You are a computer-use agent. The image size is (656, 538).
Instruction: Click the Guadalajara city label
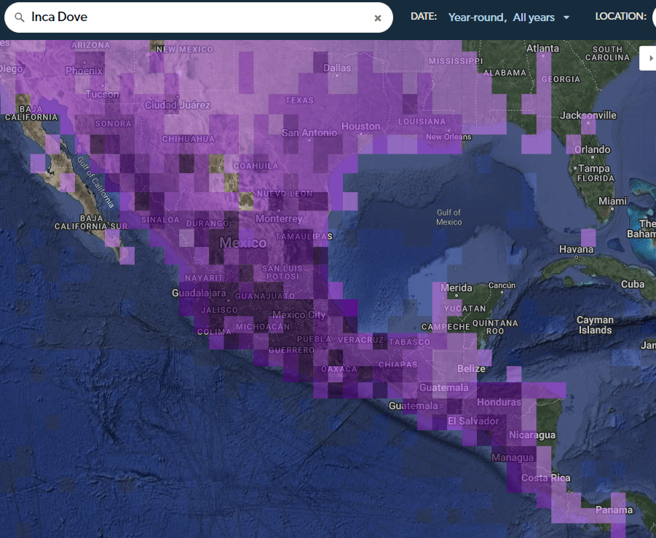[x=199, y=293]
